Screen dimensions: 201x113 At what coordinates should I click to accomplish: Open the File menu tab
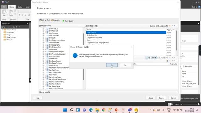click(x=4, y=7)
